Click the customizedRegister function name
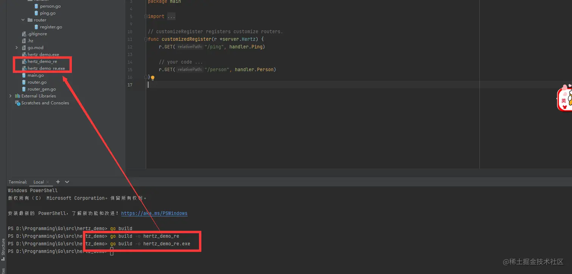Screen dimensions: 572x274 186,39
